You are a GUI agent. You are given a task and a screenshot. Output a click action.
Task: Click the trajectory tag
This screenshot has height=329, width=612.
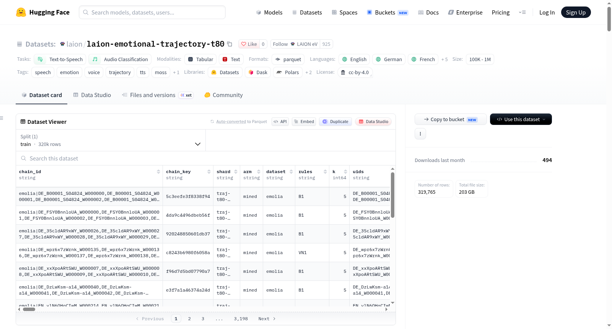pyautogui.click(x=120, y=72)
